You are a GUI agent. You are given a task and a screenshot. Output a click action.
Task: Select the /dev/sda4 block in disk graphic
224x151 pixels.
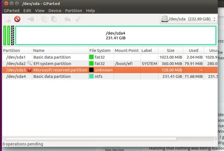pos(116,35)
